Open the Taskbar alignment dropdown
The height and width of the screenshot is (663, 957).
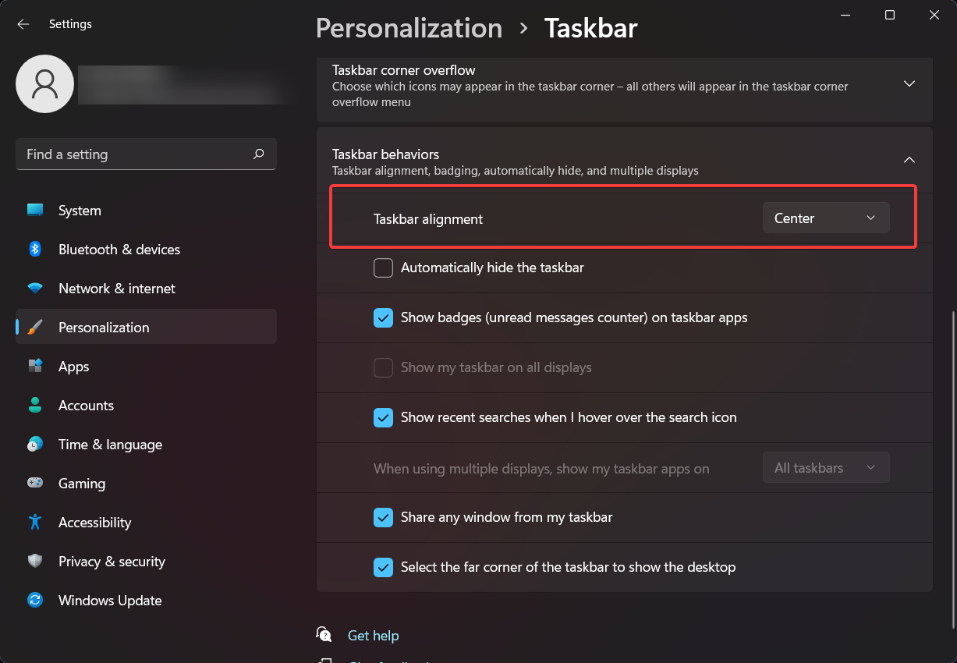click(x=825, y=218)
